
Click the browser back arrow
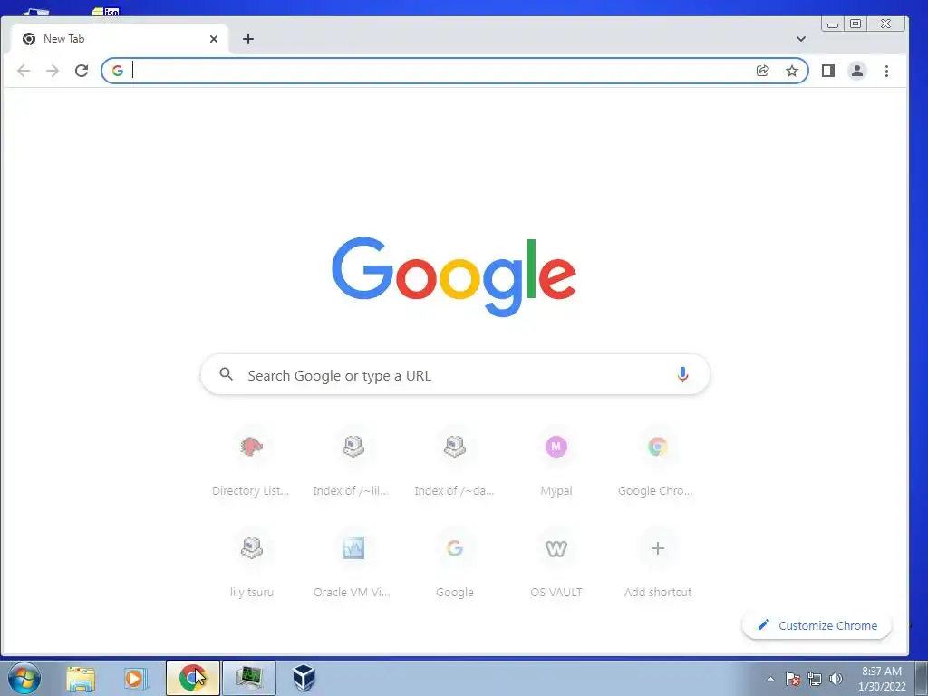pyautogui.click(x=23, y=71)
